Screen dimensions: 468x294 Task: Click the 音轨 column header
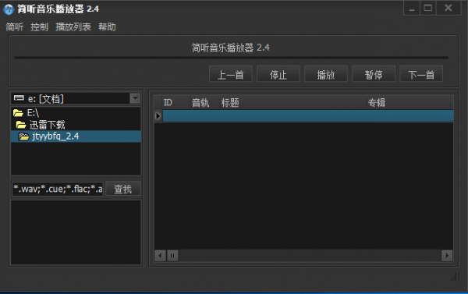tap(204, 103)
